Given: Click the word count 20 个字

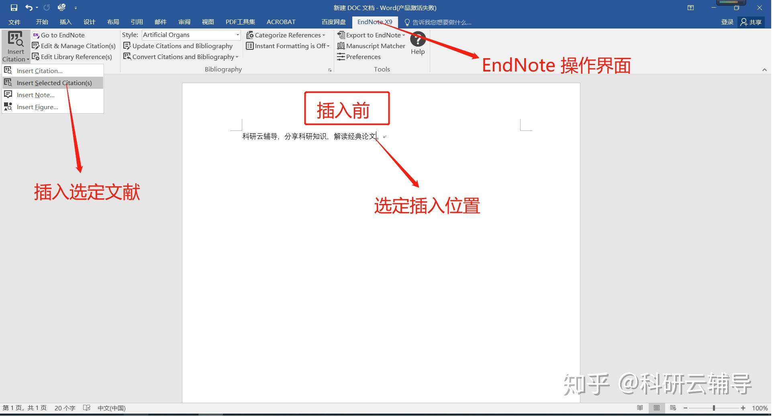Looking at the screenshot, I should click(x=65, y=408).
